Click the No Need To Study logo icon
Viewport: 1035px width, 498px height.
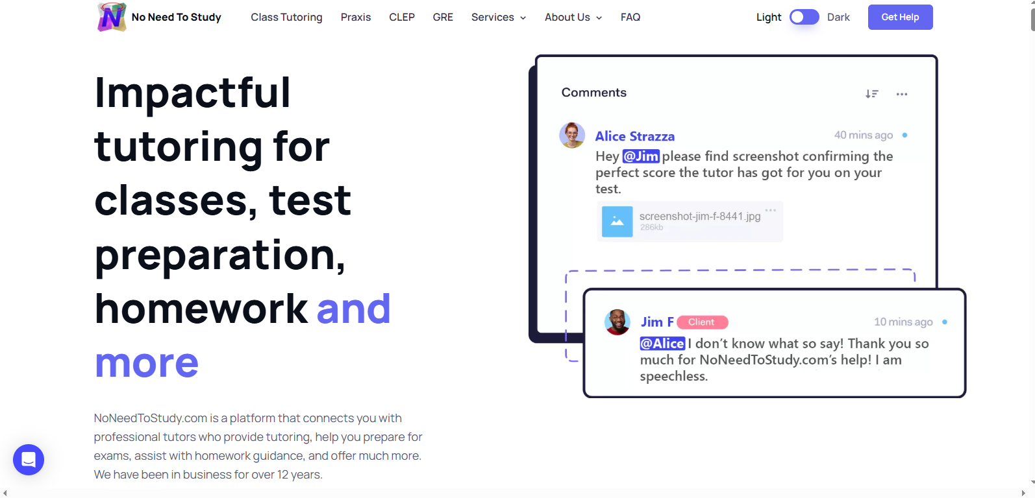tap(112, 17)
